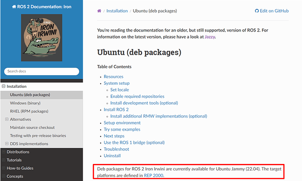Collapse the Installation section in sidebar
The height and width of the screenshot is (181, 302).
pyautogui.click(x=4, y=87)
